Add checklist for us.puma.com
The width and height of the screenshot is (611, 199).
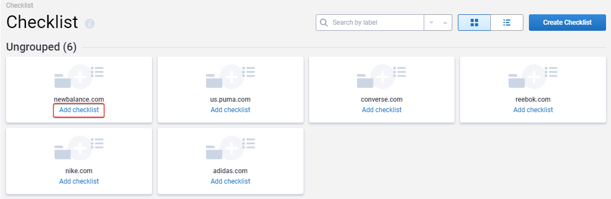click(x=230, y=110)
